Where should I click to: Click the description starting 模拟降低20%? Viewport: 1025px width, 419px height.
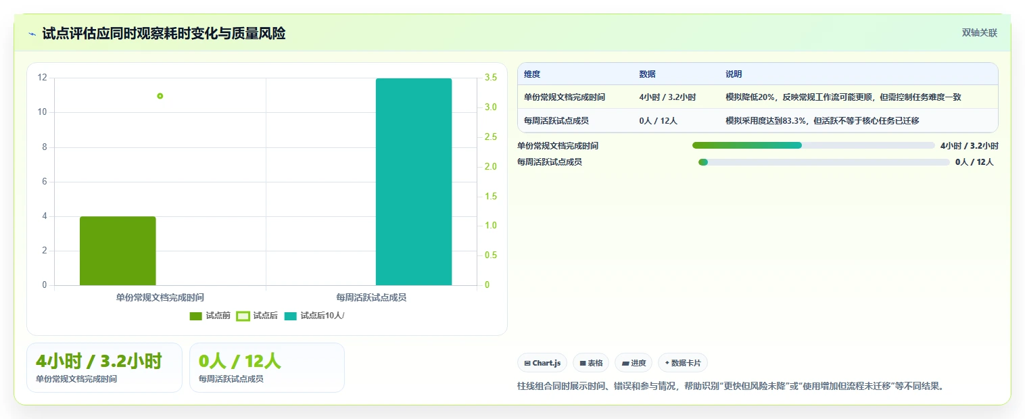843,97
